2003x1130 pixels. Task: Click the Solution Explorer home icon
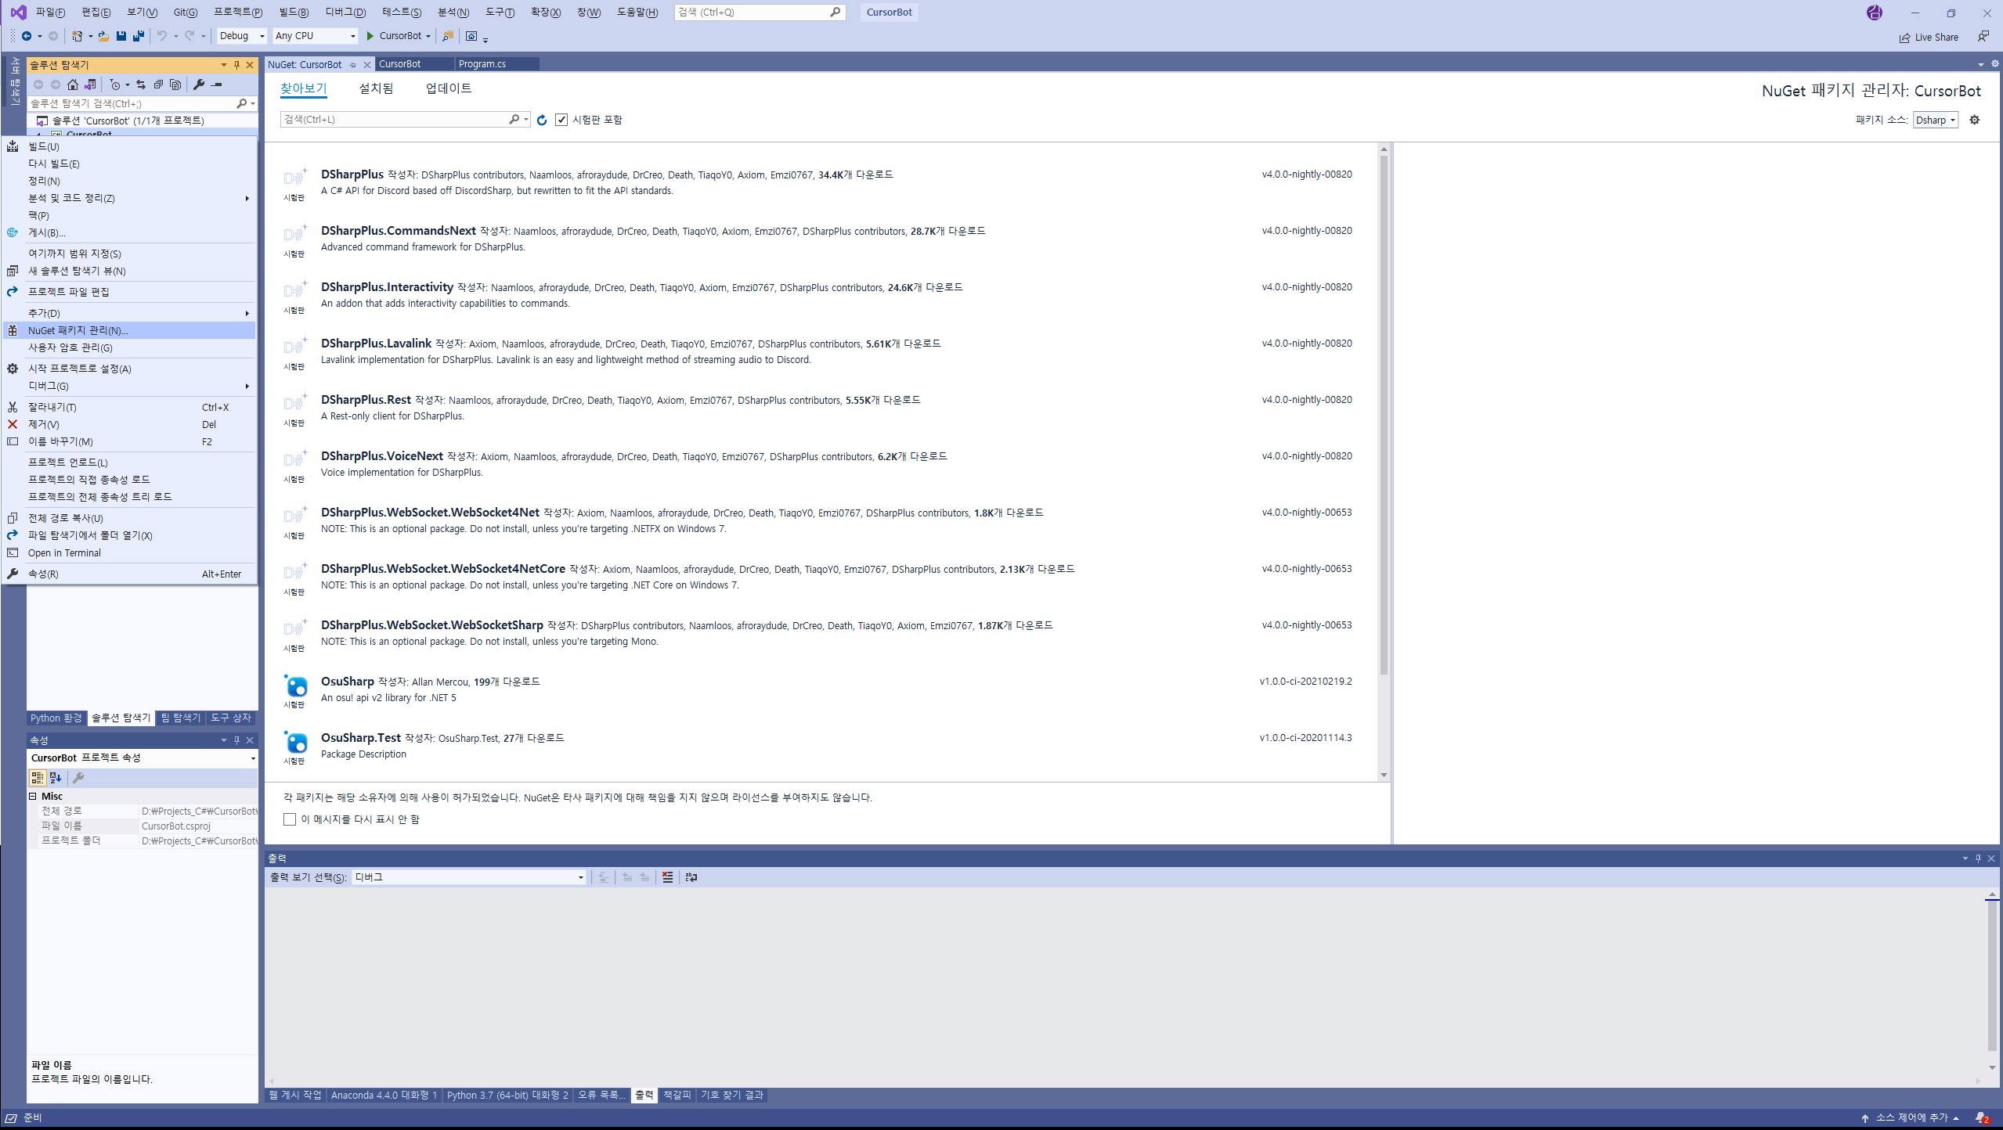(x=73, y=85)
